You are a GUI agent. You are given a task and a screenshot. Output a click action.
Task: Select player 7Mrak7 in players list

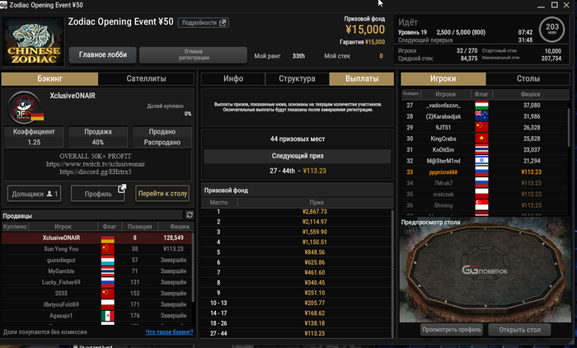[485, 183]
